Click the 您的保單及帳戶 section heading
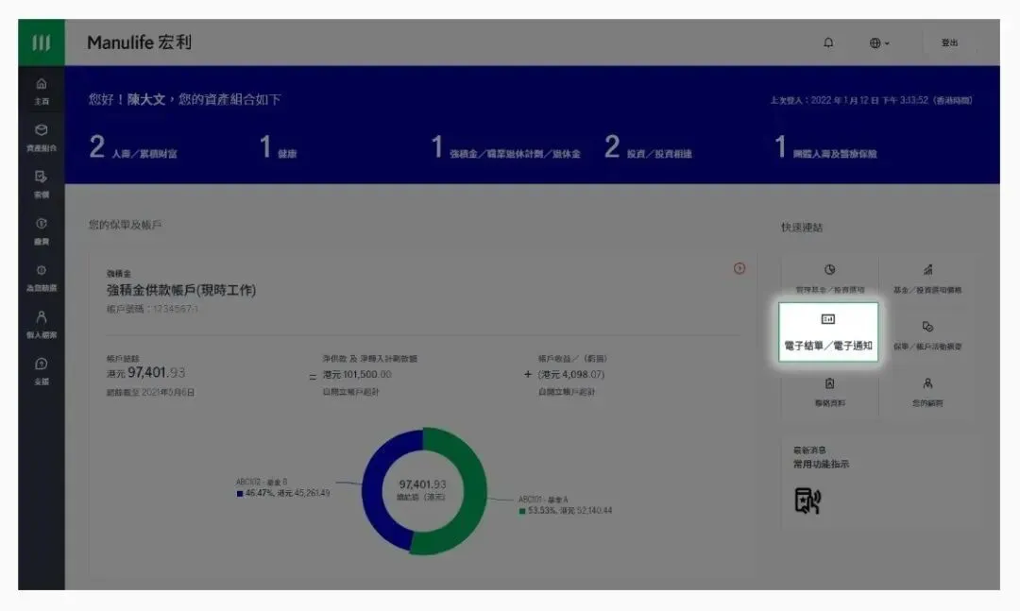This screenshot has width=1020, height=611. (125, 225)
